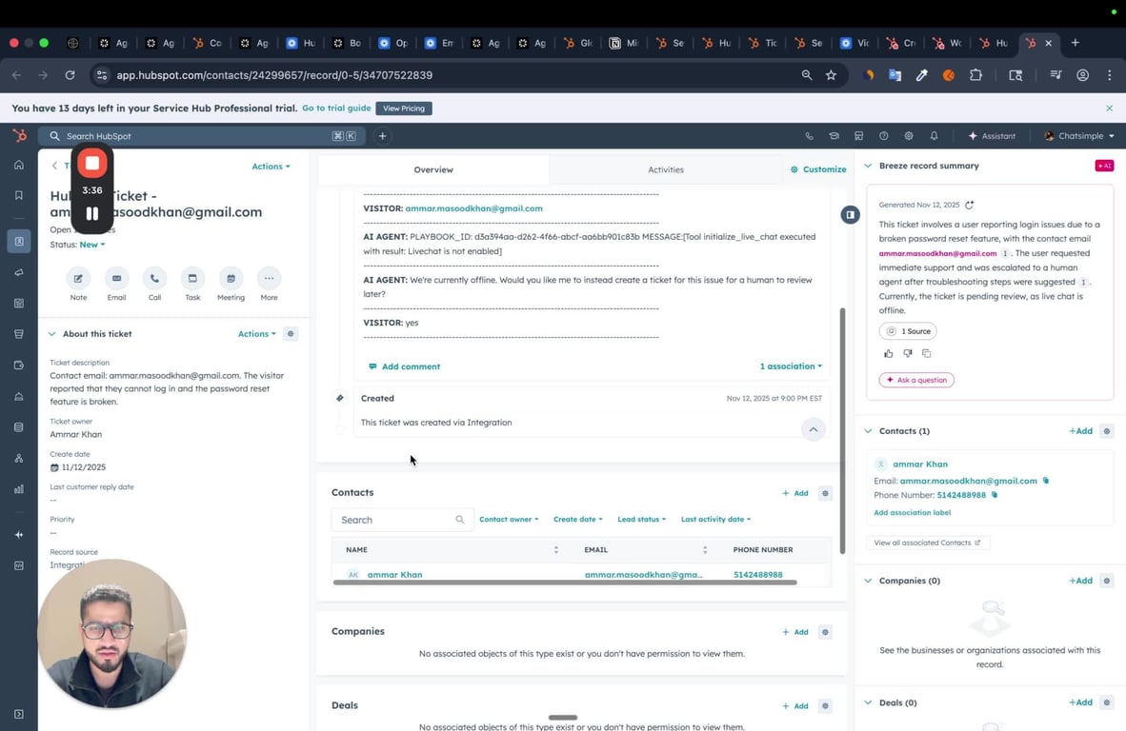
Task: Open the Chatsimple account menu
Action: tap(1078, 135)
